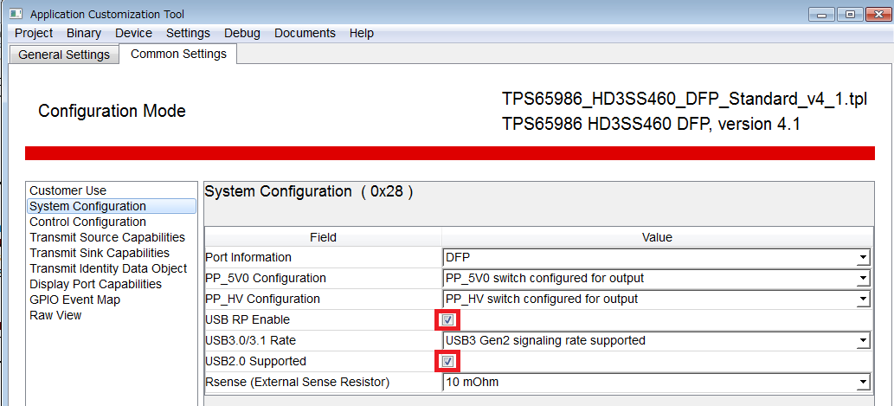Viewport: 894px width, 406px height.
Task: Close the Application Customization Tool window
Action: pyautogui.click(x=878, y=14)
